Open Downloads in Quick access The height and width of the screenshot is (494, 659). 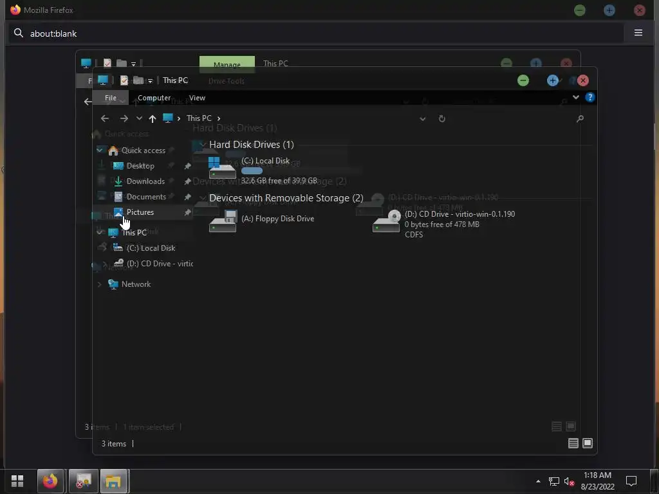(145, 181)
